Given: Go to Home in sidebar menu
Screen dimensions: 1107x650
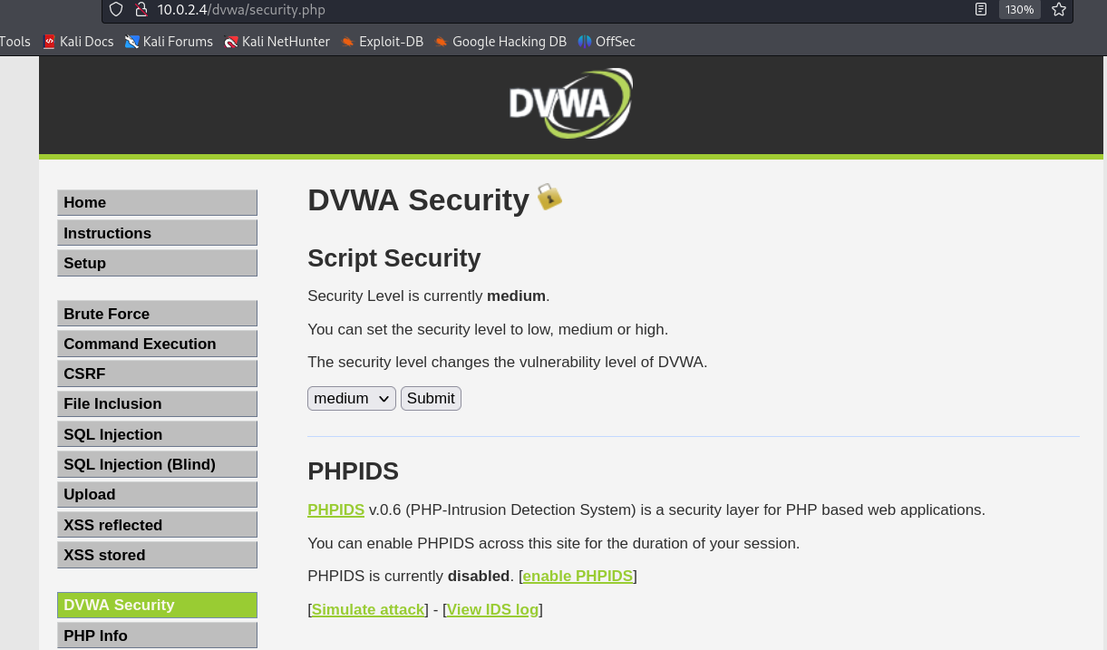Looking at the screenshot, I should [x=157, y=202].
